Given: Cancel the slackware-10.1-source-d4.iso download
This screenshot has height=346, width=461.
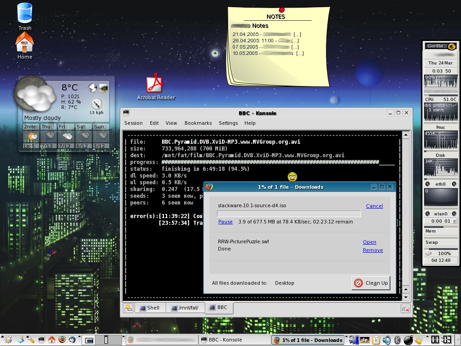Looking at the screenshot, I should 374,206.
